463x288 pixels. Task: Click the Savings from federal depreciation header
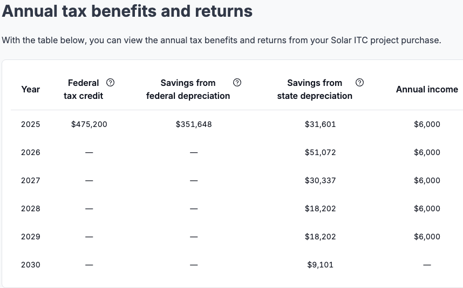pos(188,89)
